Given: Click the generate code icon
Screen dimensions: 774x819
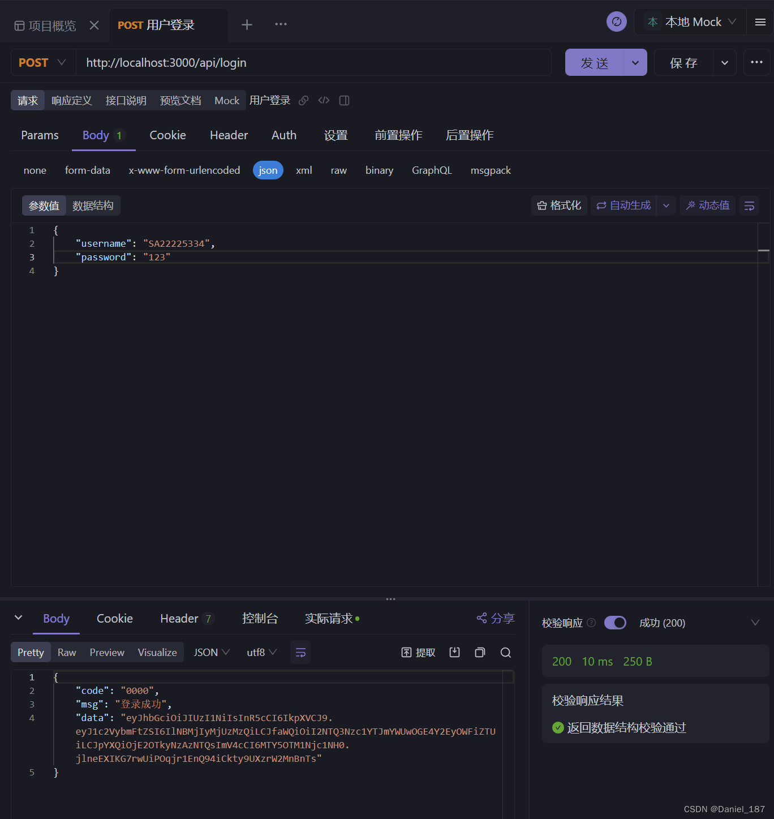Looking at the screenshot, I should [x=324, y=100].
